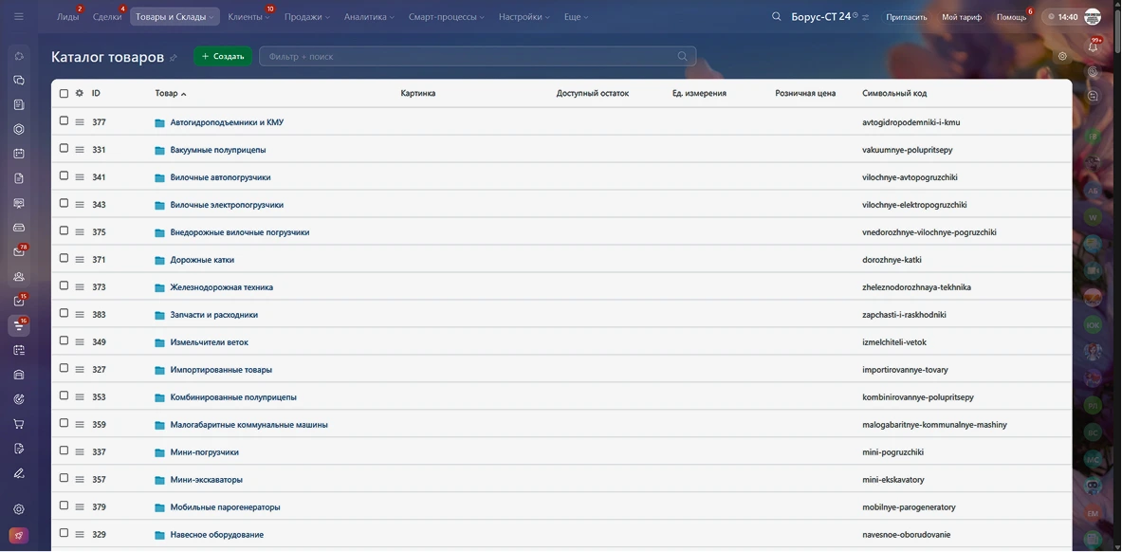Expand the Настройки dropdown in top navigation

point(524,17)
